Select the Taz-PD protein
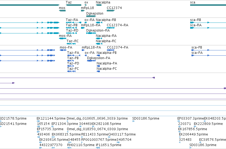This screenshot has width=226, height=149. click(70, 66)
